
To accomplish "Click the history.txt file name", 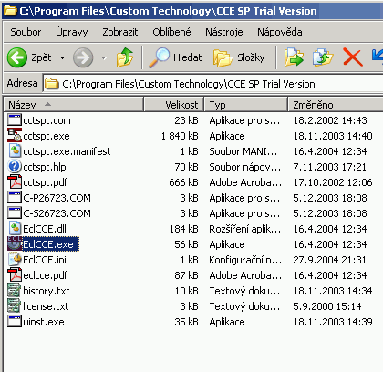I will [x=47, y=291].
